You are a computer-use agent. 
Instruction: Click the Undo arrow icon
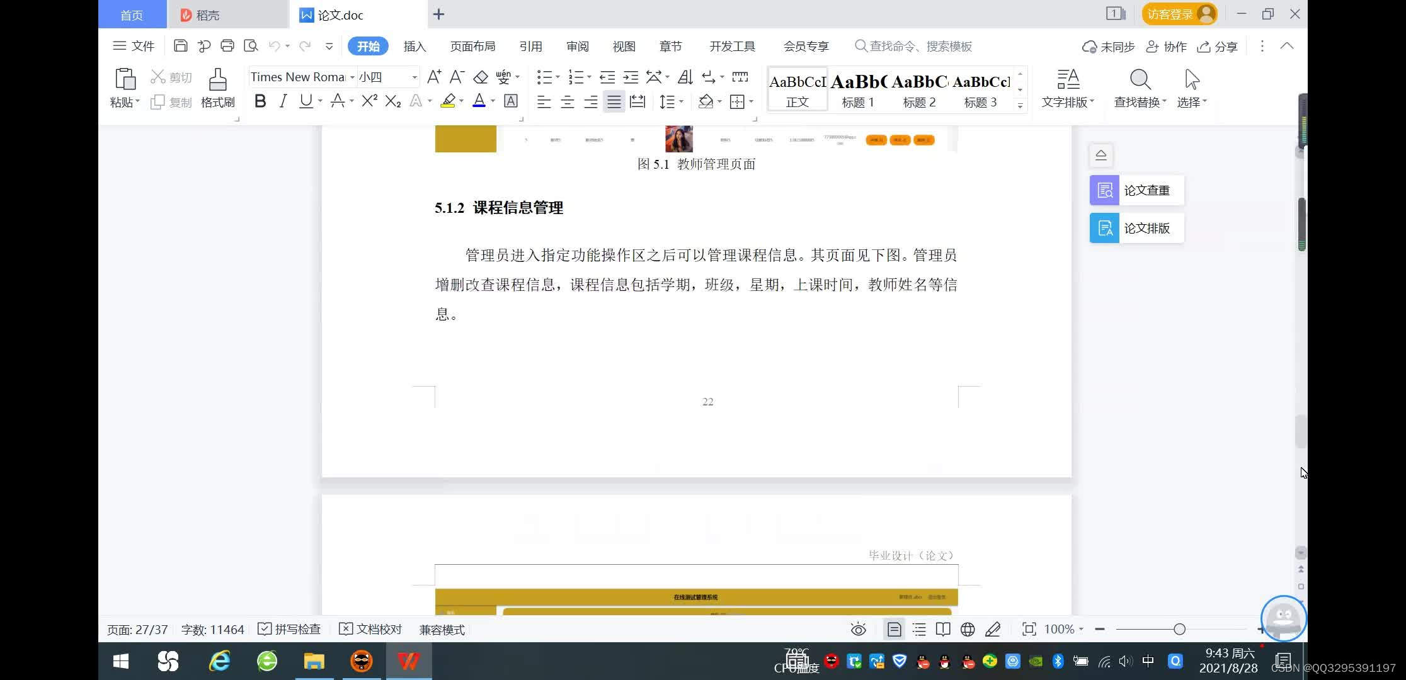(x=274, y=46)
